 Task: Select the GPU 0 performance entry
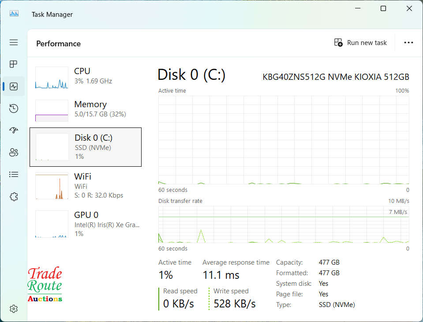[86, 224]
